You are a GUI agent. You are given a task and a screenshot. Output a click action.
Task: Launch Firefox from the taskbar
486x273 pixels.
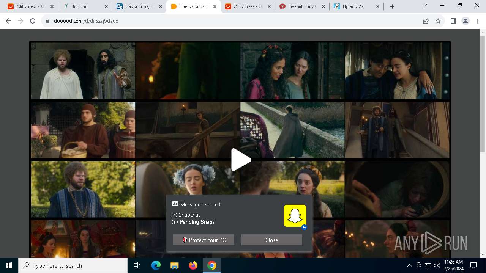[193, 265]
